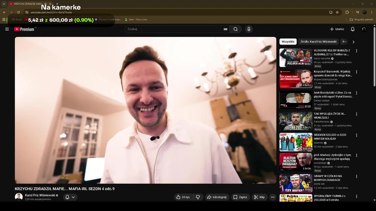Open options for Krzysztof Stanowski video

click(357, 72)
